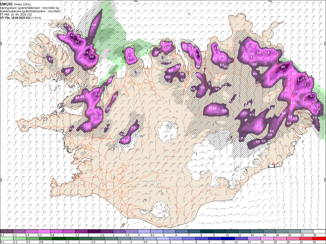Image resolution: width=326 pixels, height=244 pixels.
Task: Click the 'slydda/snjókoma' legend description line
Action: pyautogui.click(x=30, y=11)
